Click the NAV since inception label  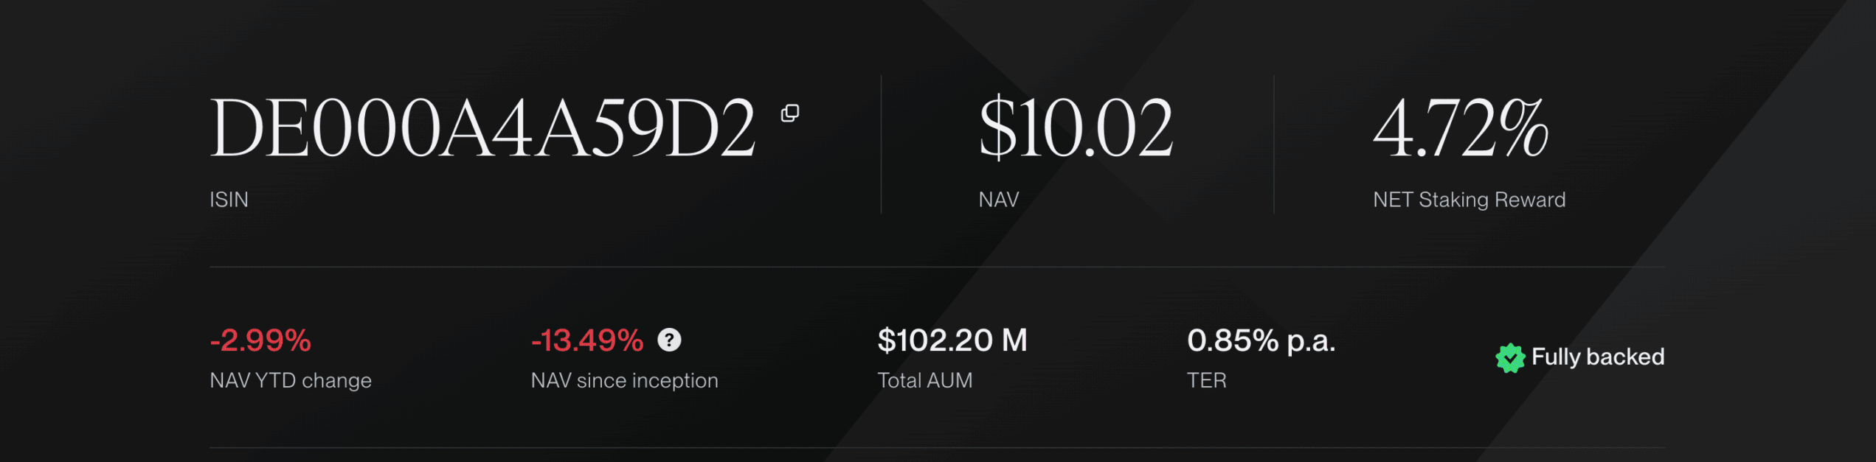[624, 380]
